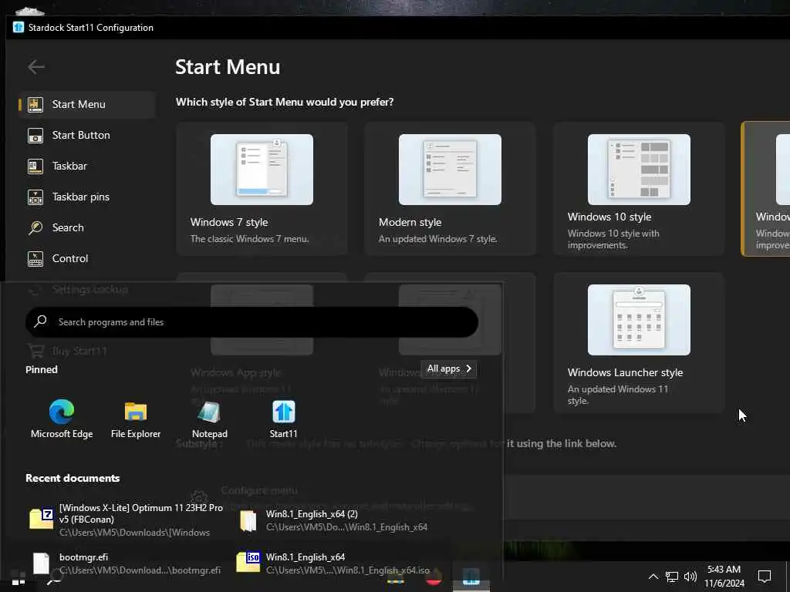Screen dimensions: 790x592
Task: Click the Win8.1_English_x64 (2) folder icon
Action: 248,520
